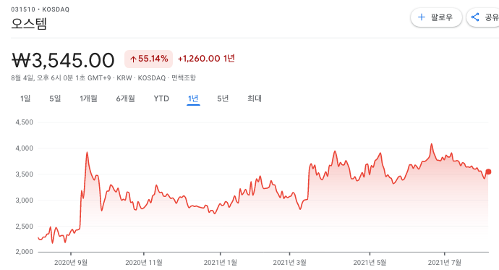Click the red current-price dot on the chart
499x270 pixels.
tap(488, 172)
